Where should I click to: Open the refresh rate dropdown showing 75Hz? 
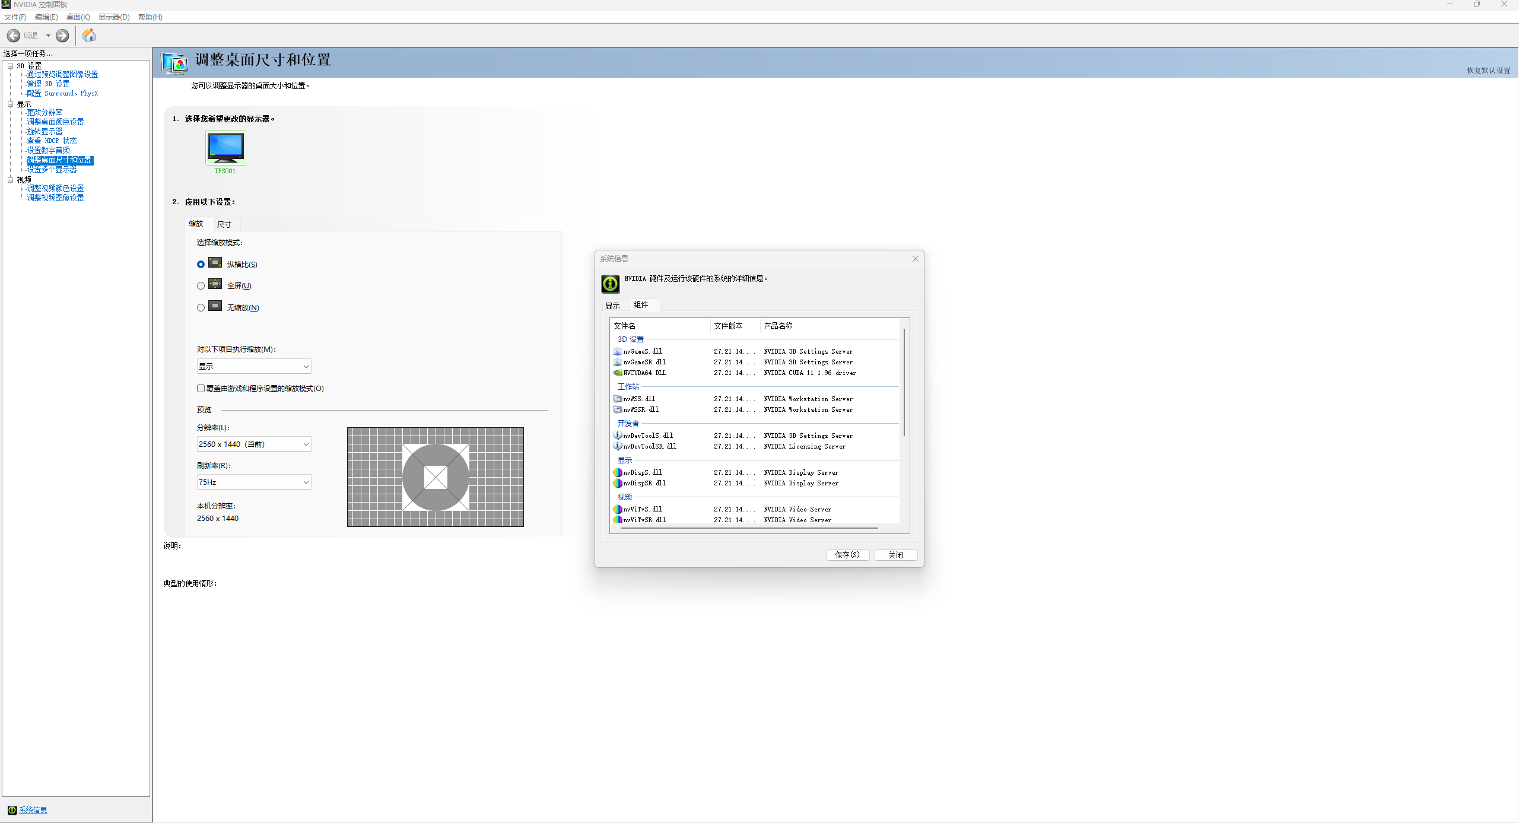point(253,482)
